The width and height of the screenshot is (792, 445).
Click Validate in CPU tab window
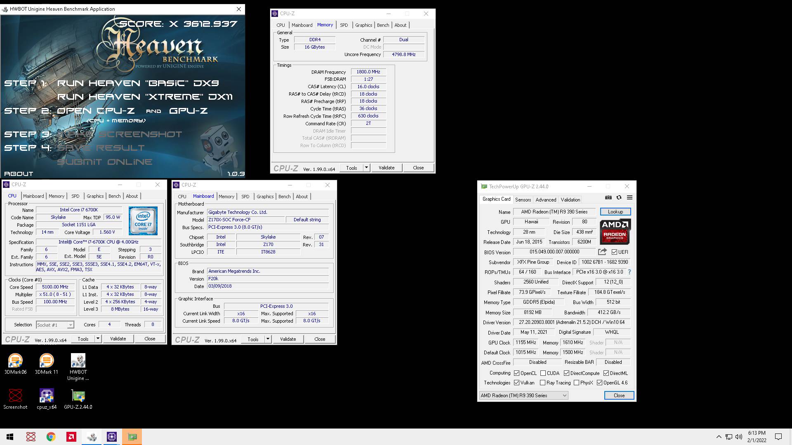pos(118,339)
